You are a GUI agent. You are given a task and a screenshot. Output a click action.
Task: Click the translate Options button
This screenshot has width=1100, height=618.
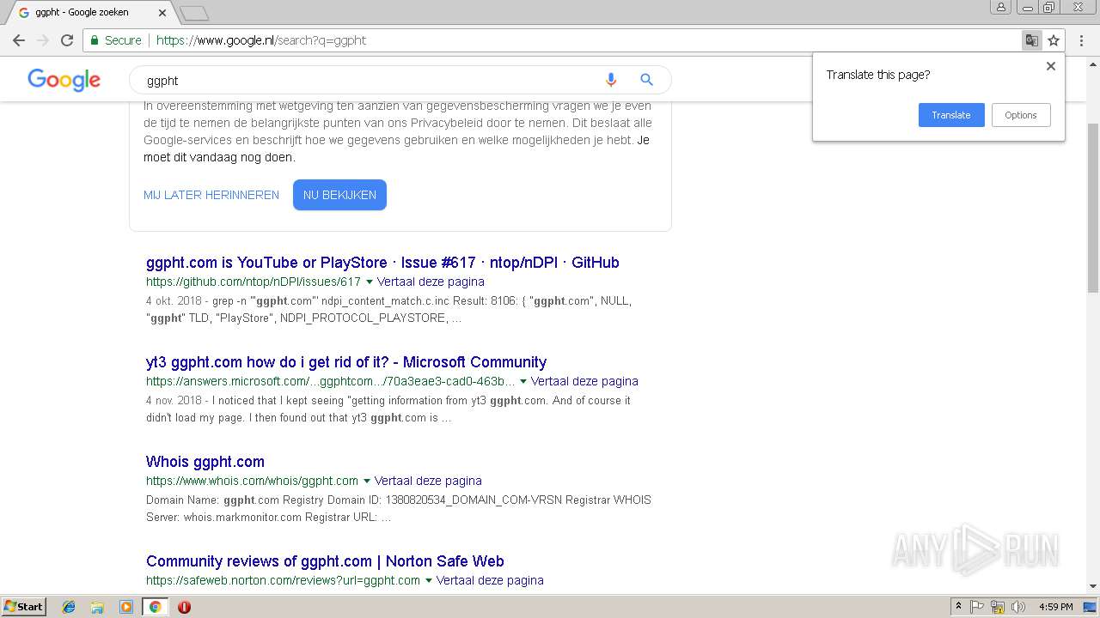point(1021,115)
